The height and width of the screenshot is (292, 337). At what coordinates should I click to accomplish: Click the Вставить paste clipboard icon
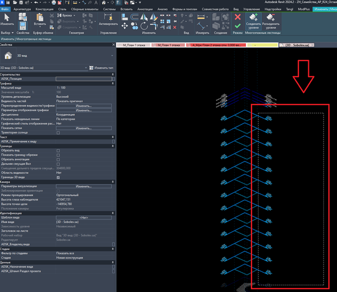(x=40, y=18)
